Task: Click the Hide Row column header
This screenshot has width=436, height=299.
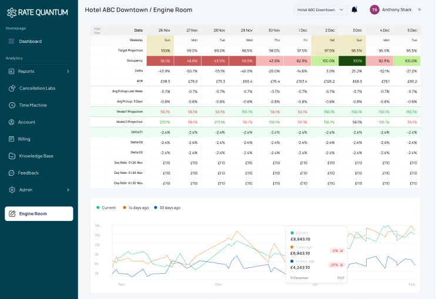Action: click(x=97, y=31)
